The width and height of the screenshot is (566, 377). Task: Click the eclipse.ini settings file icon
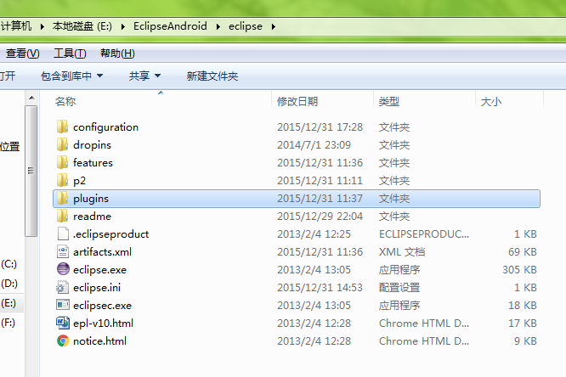click(x=62, y=288)
